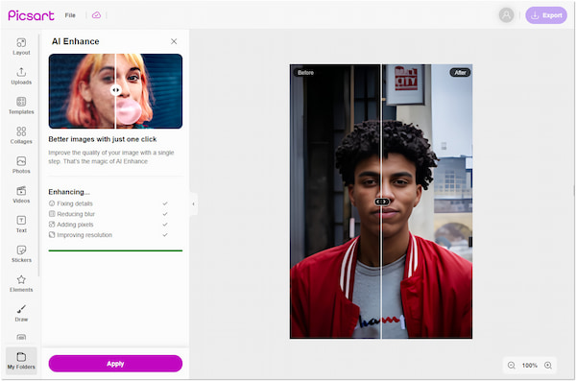Click the green enhancing progress bar
576x381 pixels.
pos(115,250)
